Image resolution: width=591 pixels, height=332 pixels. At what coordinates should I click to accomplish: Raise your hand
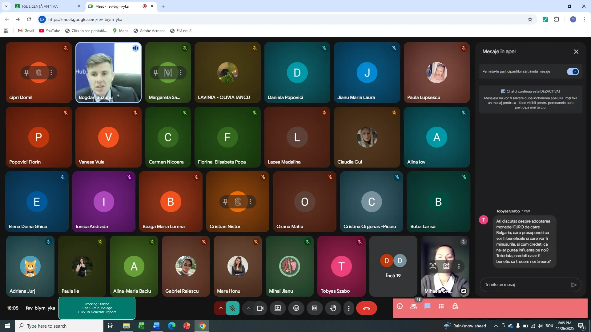[x=333, y=308]
